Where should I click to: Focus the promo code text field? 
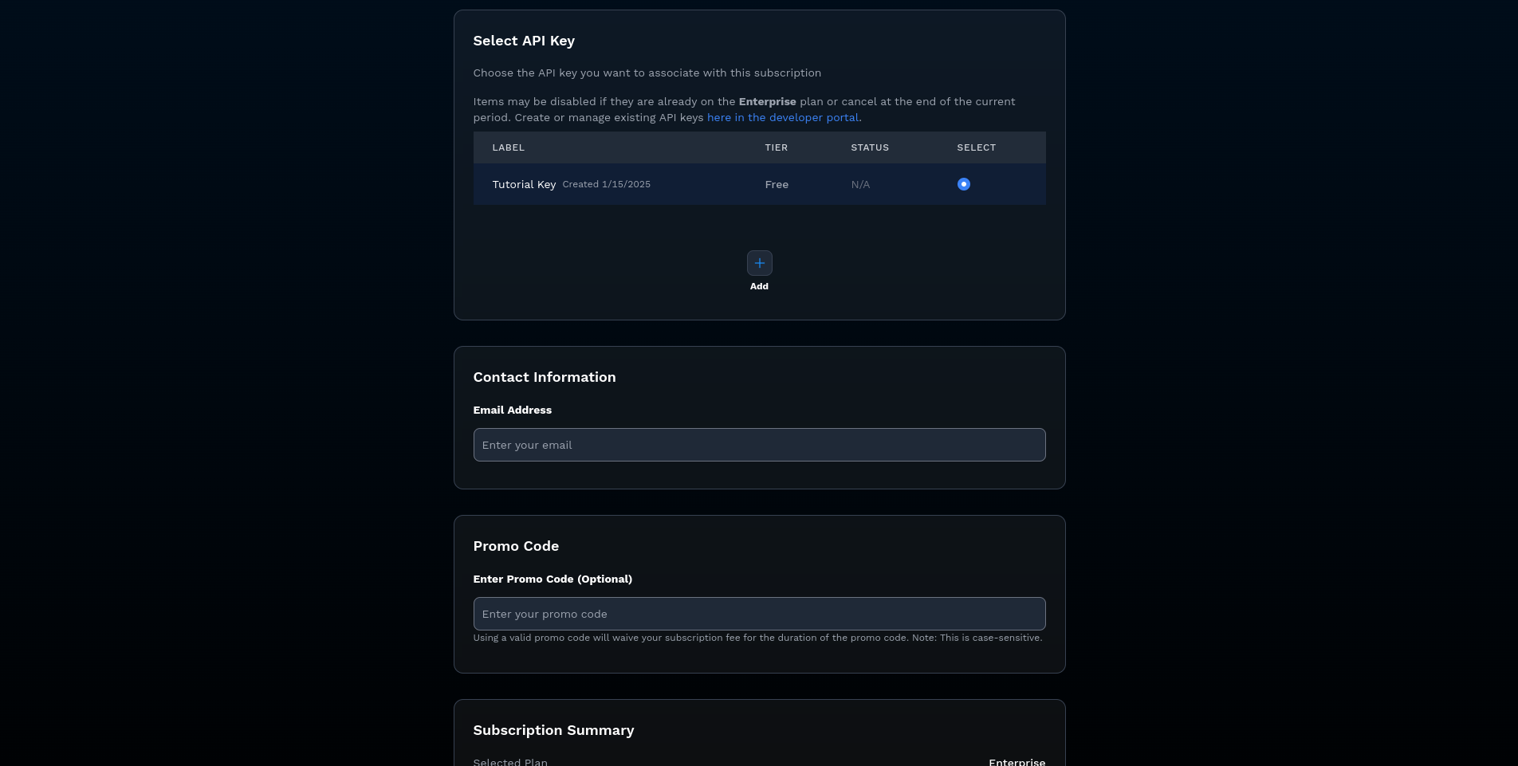coord(759,614)
